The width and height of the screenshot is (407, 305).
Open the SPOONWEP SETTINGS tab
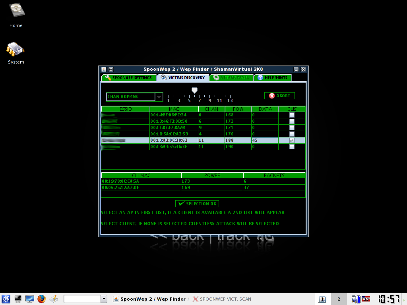pyautogui.click(x=129, y=77)
